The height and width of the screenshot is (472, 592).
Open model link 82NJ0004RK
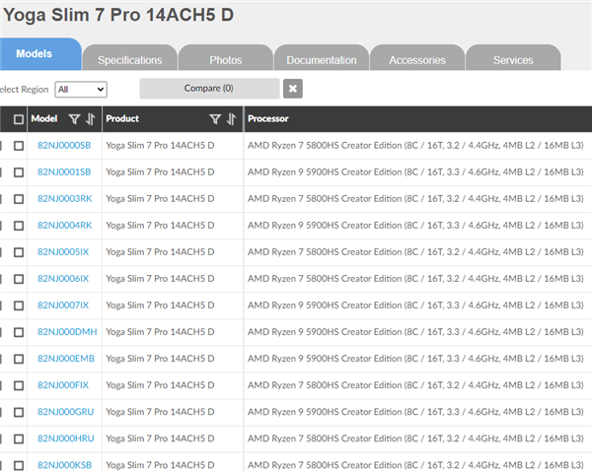pyautogui.click(x=64, y=226)
